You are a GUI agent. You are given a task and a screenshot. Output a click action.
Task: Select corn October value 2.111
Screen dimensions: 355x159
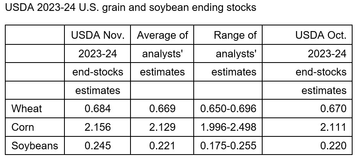click(333, 127)
